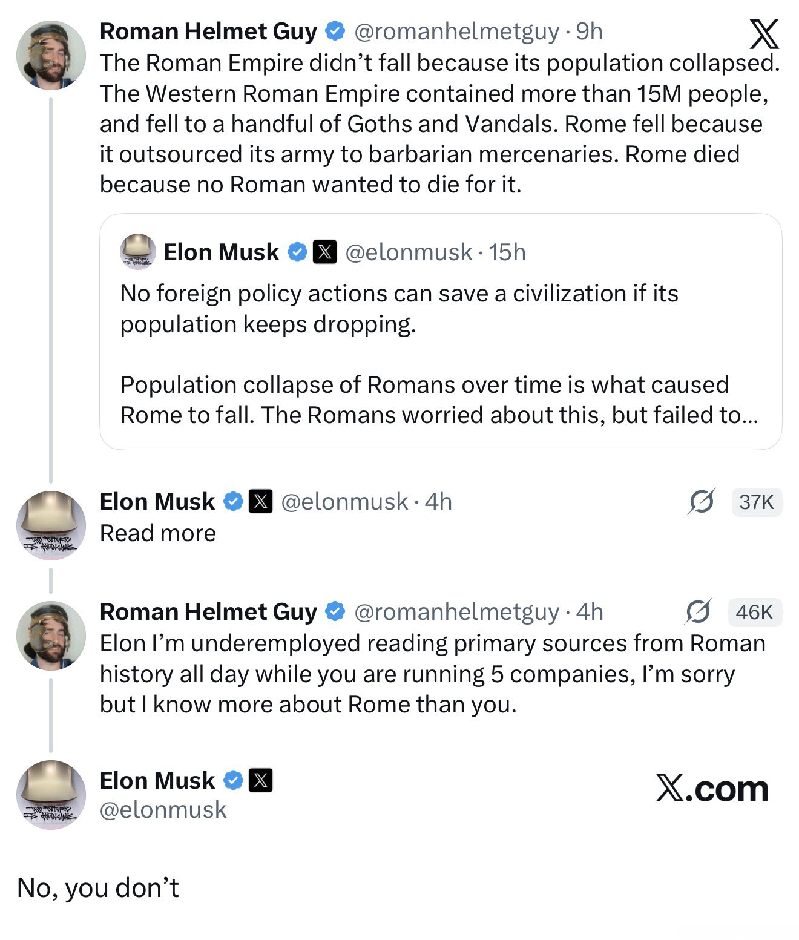Click blue verified badge in quoted tweet
Viewport: 799px width, 940px height.
pos(297,251)
